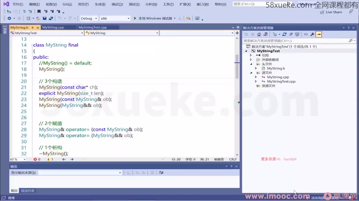Viewport: 359px width, 201px height.
Task: Click Pending Changes Filter clock icon
Action: pos(275,34)
